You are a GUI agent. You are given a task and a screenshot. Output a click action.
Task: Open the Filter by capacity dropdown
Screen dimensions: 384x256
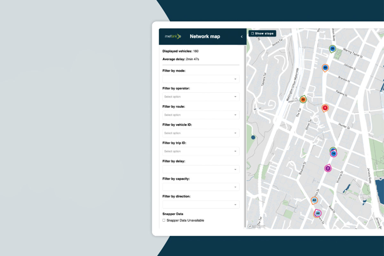201,187
